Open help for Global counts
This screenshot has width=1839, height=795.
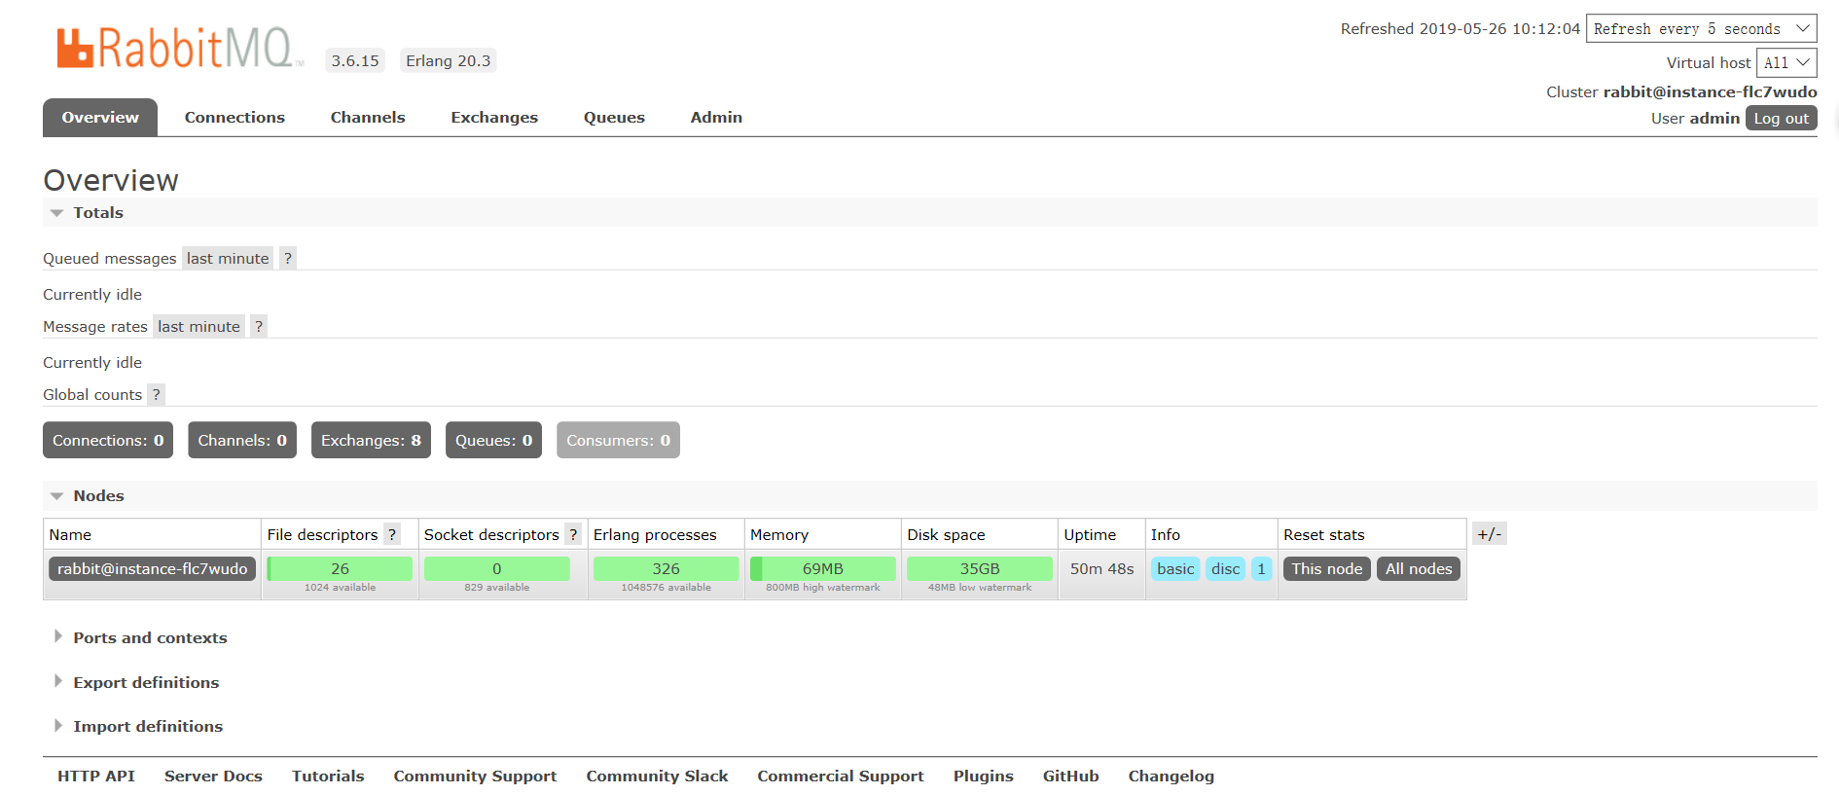156,394
